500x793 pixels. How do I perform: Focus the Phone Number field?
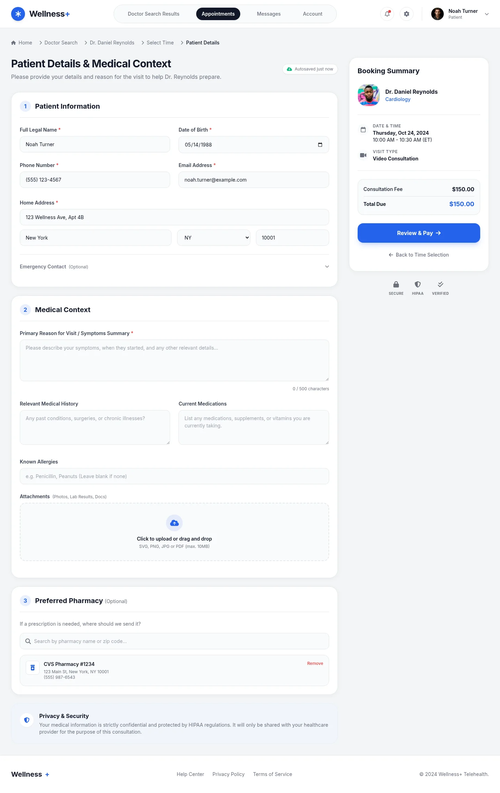tap(95, 180)
